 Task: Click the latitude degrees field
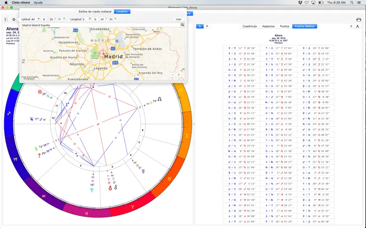(x=34, y=19)
